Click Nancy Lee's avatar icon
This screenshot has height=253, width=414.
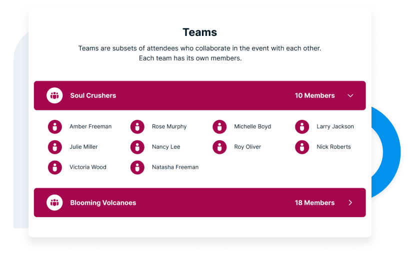137,147
